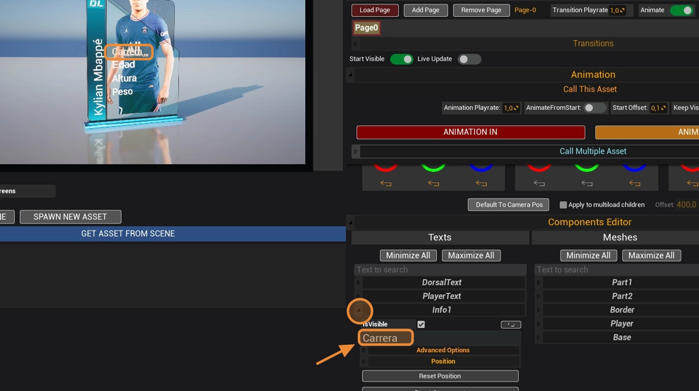Maximize All in the Meshes column

(x=652, y=255)
